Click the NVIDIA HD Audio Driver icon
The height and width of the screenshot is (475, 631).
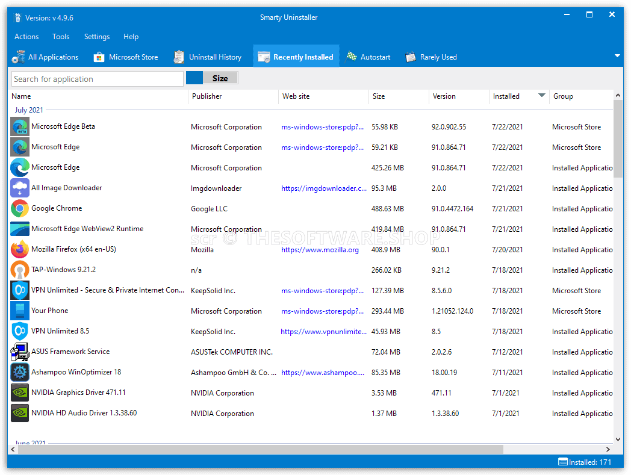coord(20,414)
